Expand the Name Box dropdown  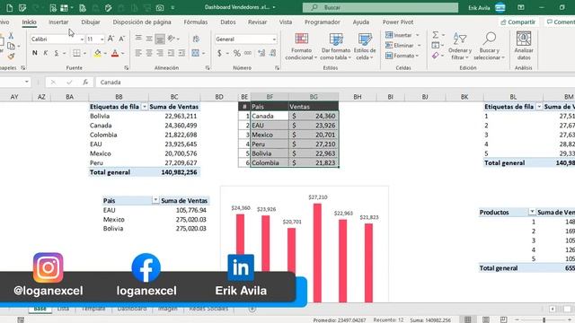[27, 82]
